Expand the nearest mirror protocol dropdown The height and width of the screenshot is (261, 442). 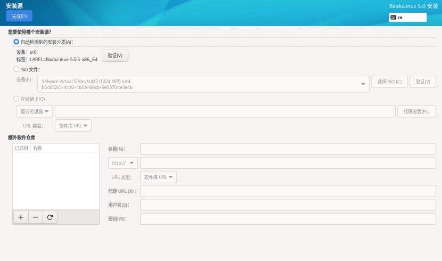click(x=35, y=111)
